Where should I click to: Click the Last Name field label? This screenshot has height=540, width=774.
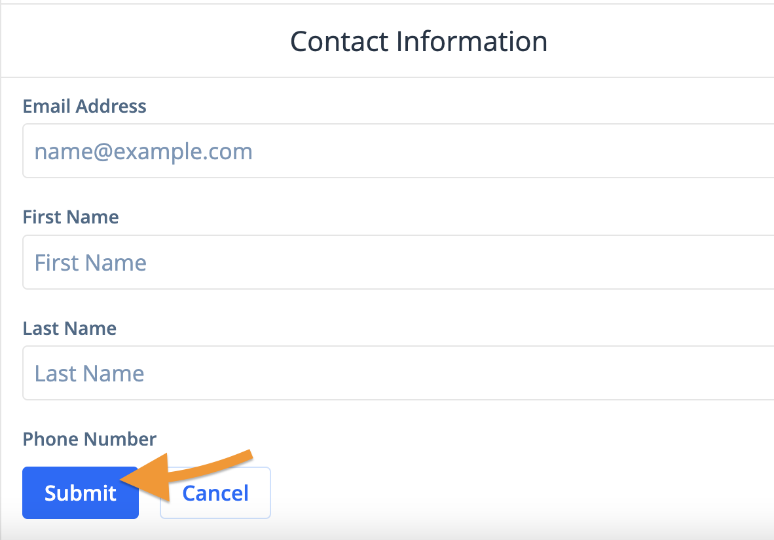(x=69, y=328)
